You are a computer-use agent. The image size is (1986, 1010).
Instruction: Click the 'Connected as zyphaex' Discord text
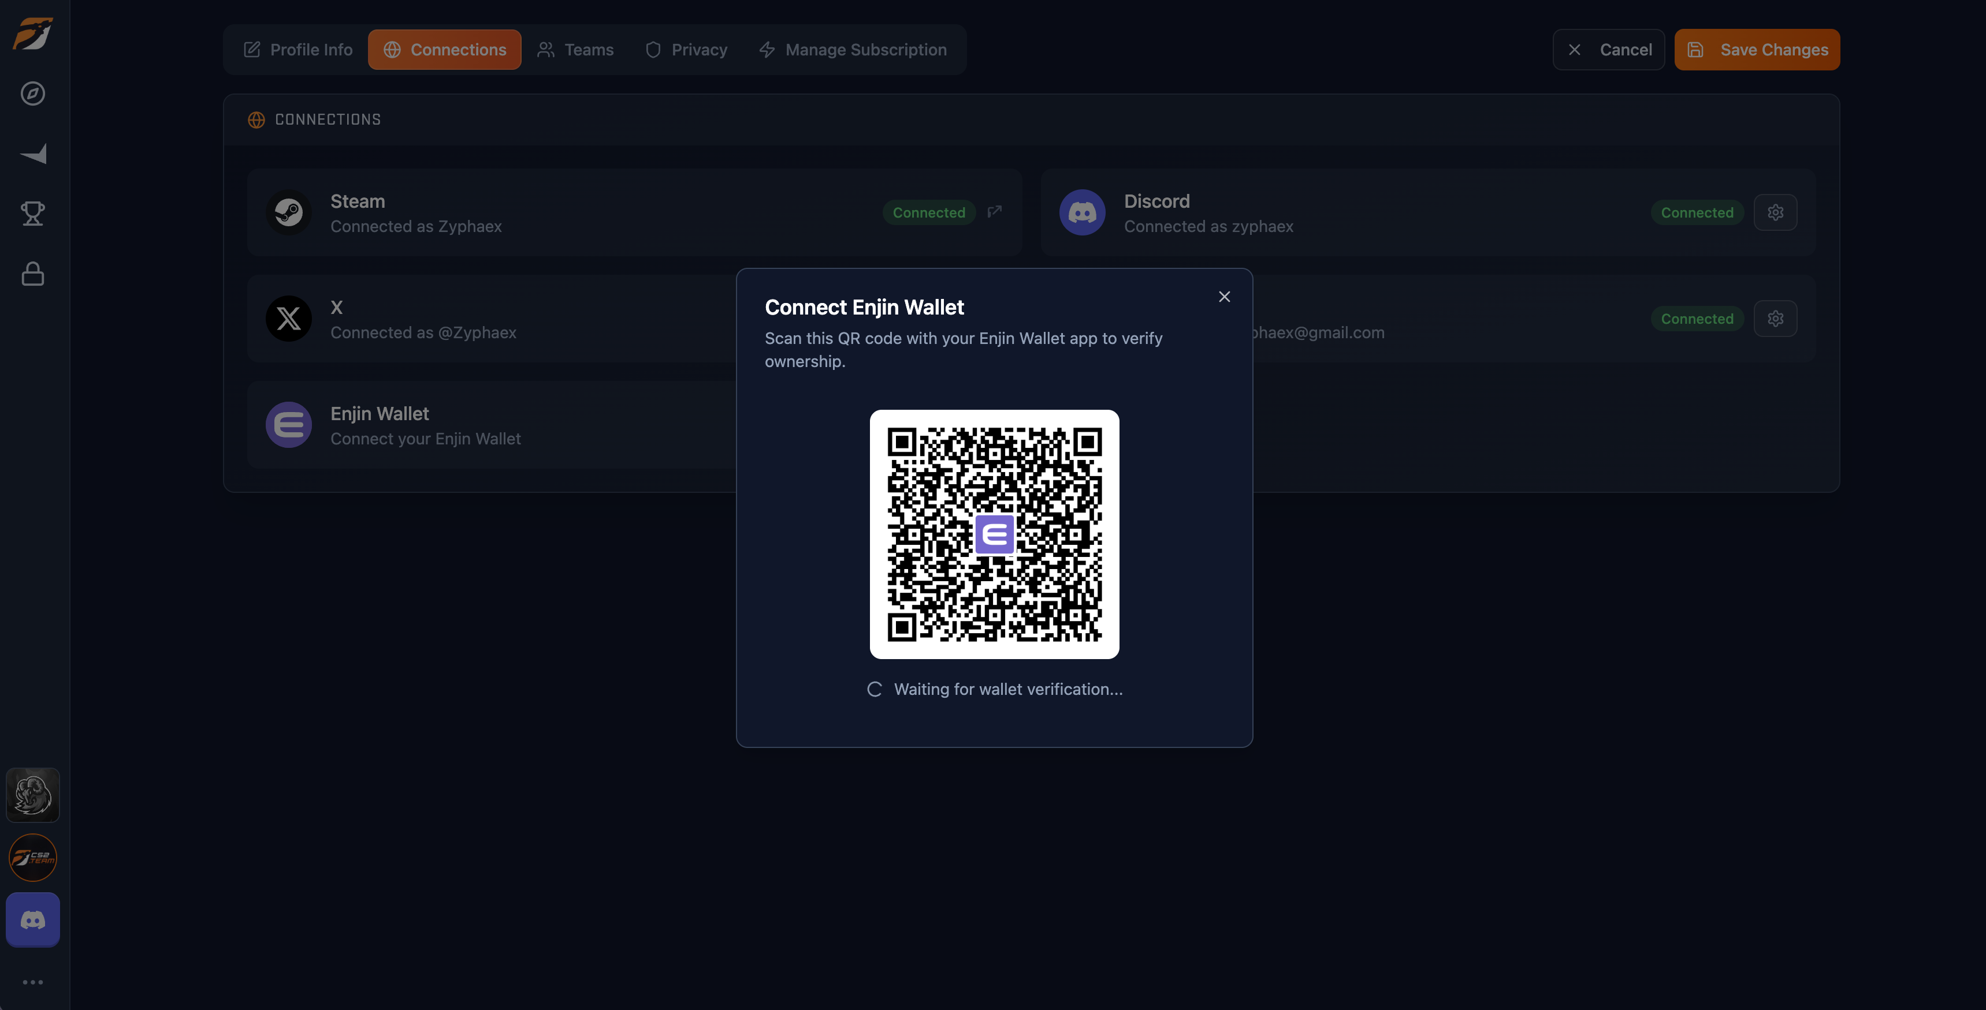pos(1209,226)
